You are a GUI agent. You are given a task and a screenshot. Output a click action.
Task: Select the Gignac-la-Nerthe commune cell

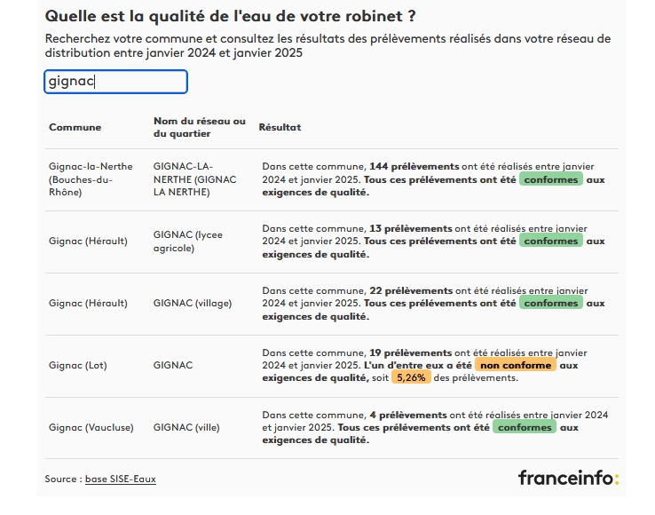click(x=91, y=179)
